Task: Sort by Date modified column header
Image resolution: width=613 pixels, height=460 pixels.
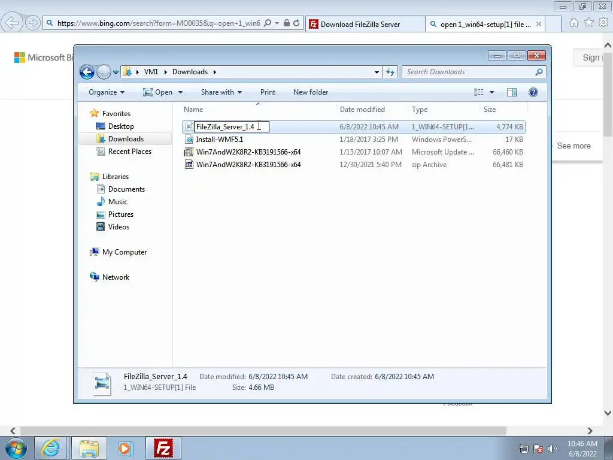Action: [x=371, y=110]
